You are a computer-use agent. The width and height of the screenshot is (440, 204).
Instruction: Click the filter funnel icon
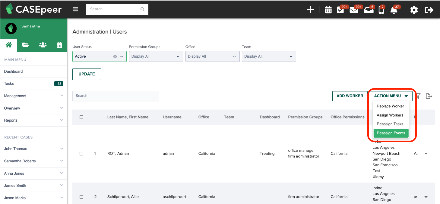pyautogui.click(x=418, y=96)
